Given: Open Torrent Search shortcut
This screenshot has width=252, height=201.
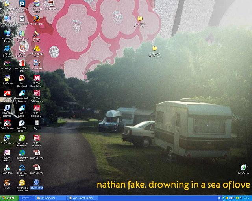Looking at the screenshot, I should (37, 36).
